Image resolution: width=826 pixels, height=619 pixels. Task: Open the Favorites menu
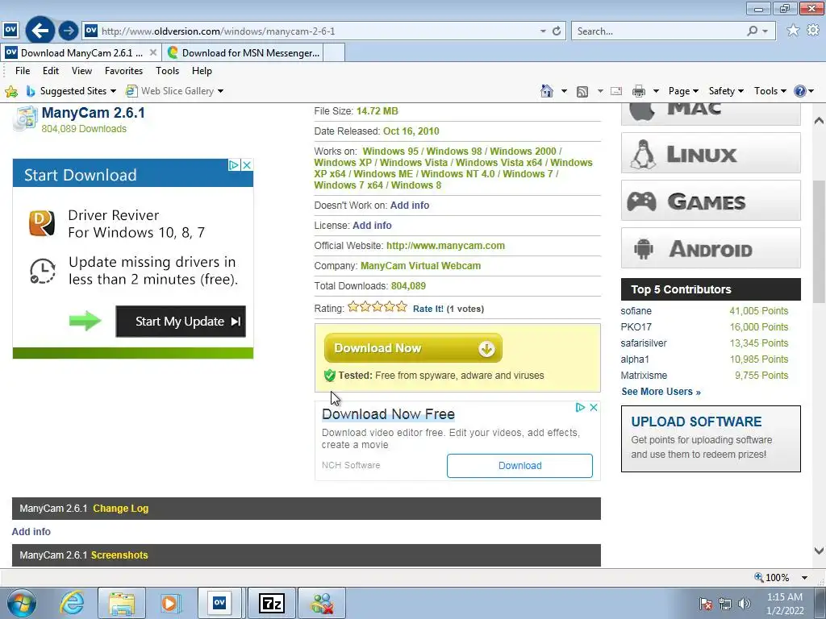click(x=123, y=71)
